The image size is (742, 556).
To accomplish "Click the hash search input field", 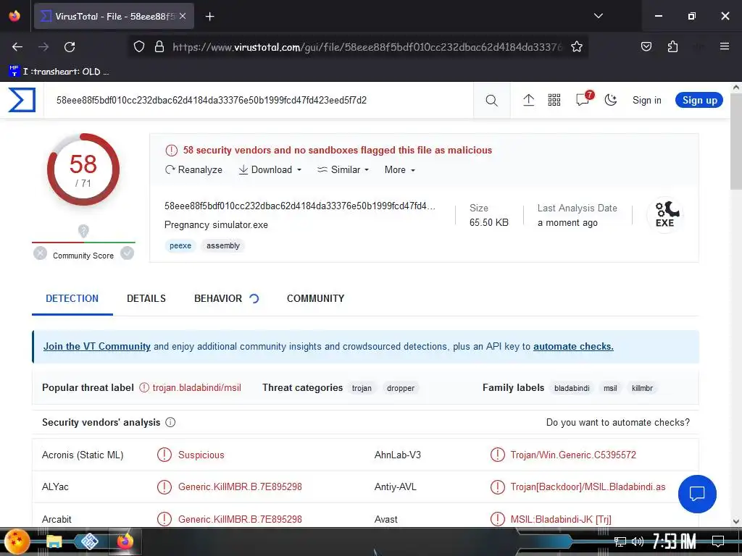I will point(259,100).
